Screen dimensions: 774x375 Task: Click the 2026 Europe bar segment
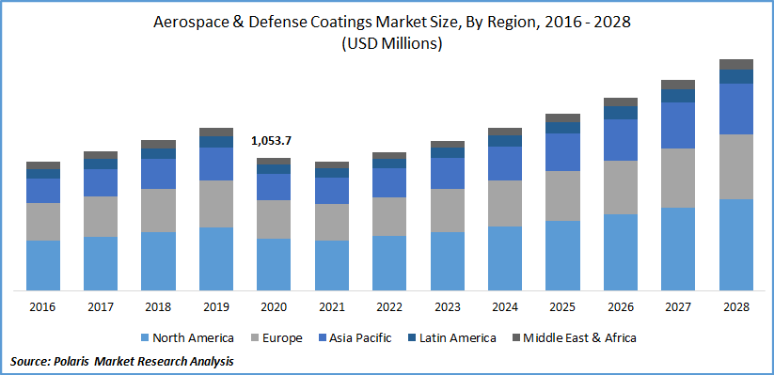(x=621, y=188)
